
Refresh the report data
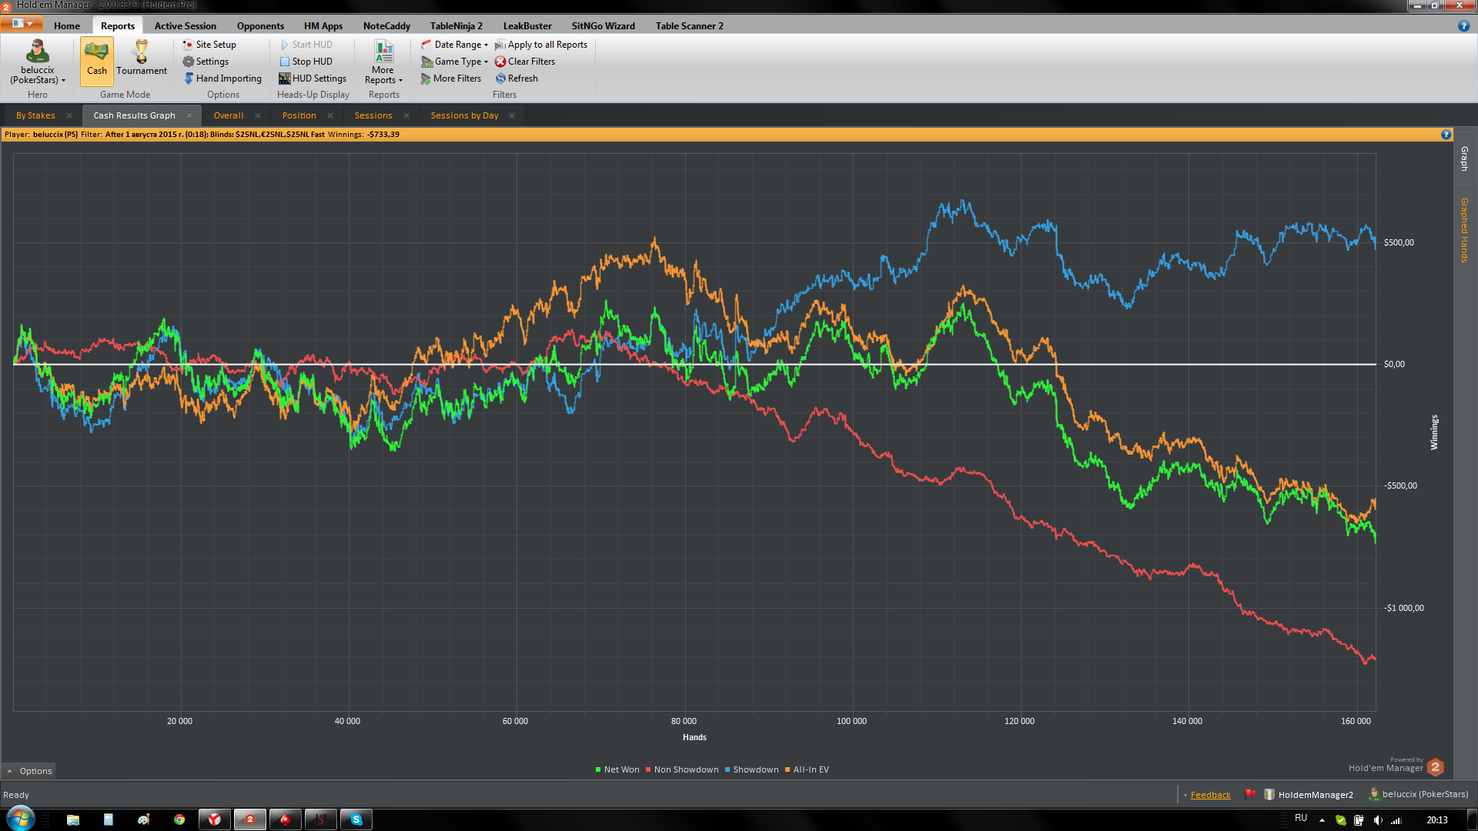pos(522,78)
